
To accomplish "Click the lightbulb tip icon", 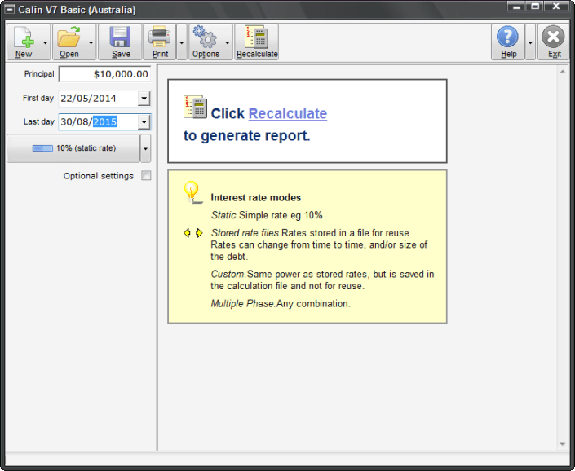I will click(192, 192).
